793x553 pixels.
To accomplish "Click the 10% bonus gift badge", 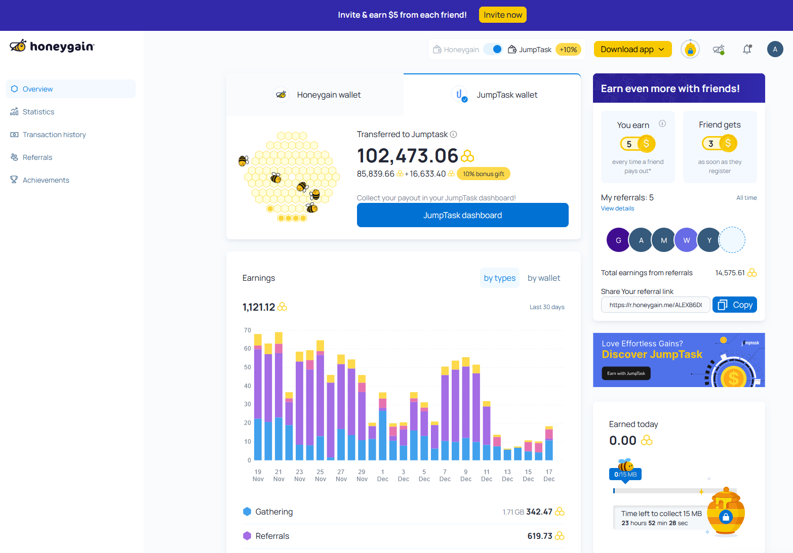I will point(484,174).
